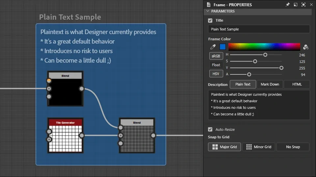Screen dimensions: 316x177
Task: Click the Plain Text Sample frame title
Action: (x=70, y=17)
